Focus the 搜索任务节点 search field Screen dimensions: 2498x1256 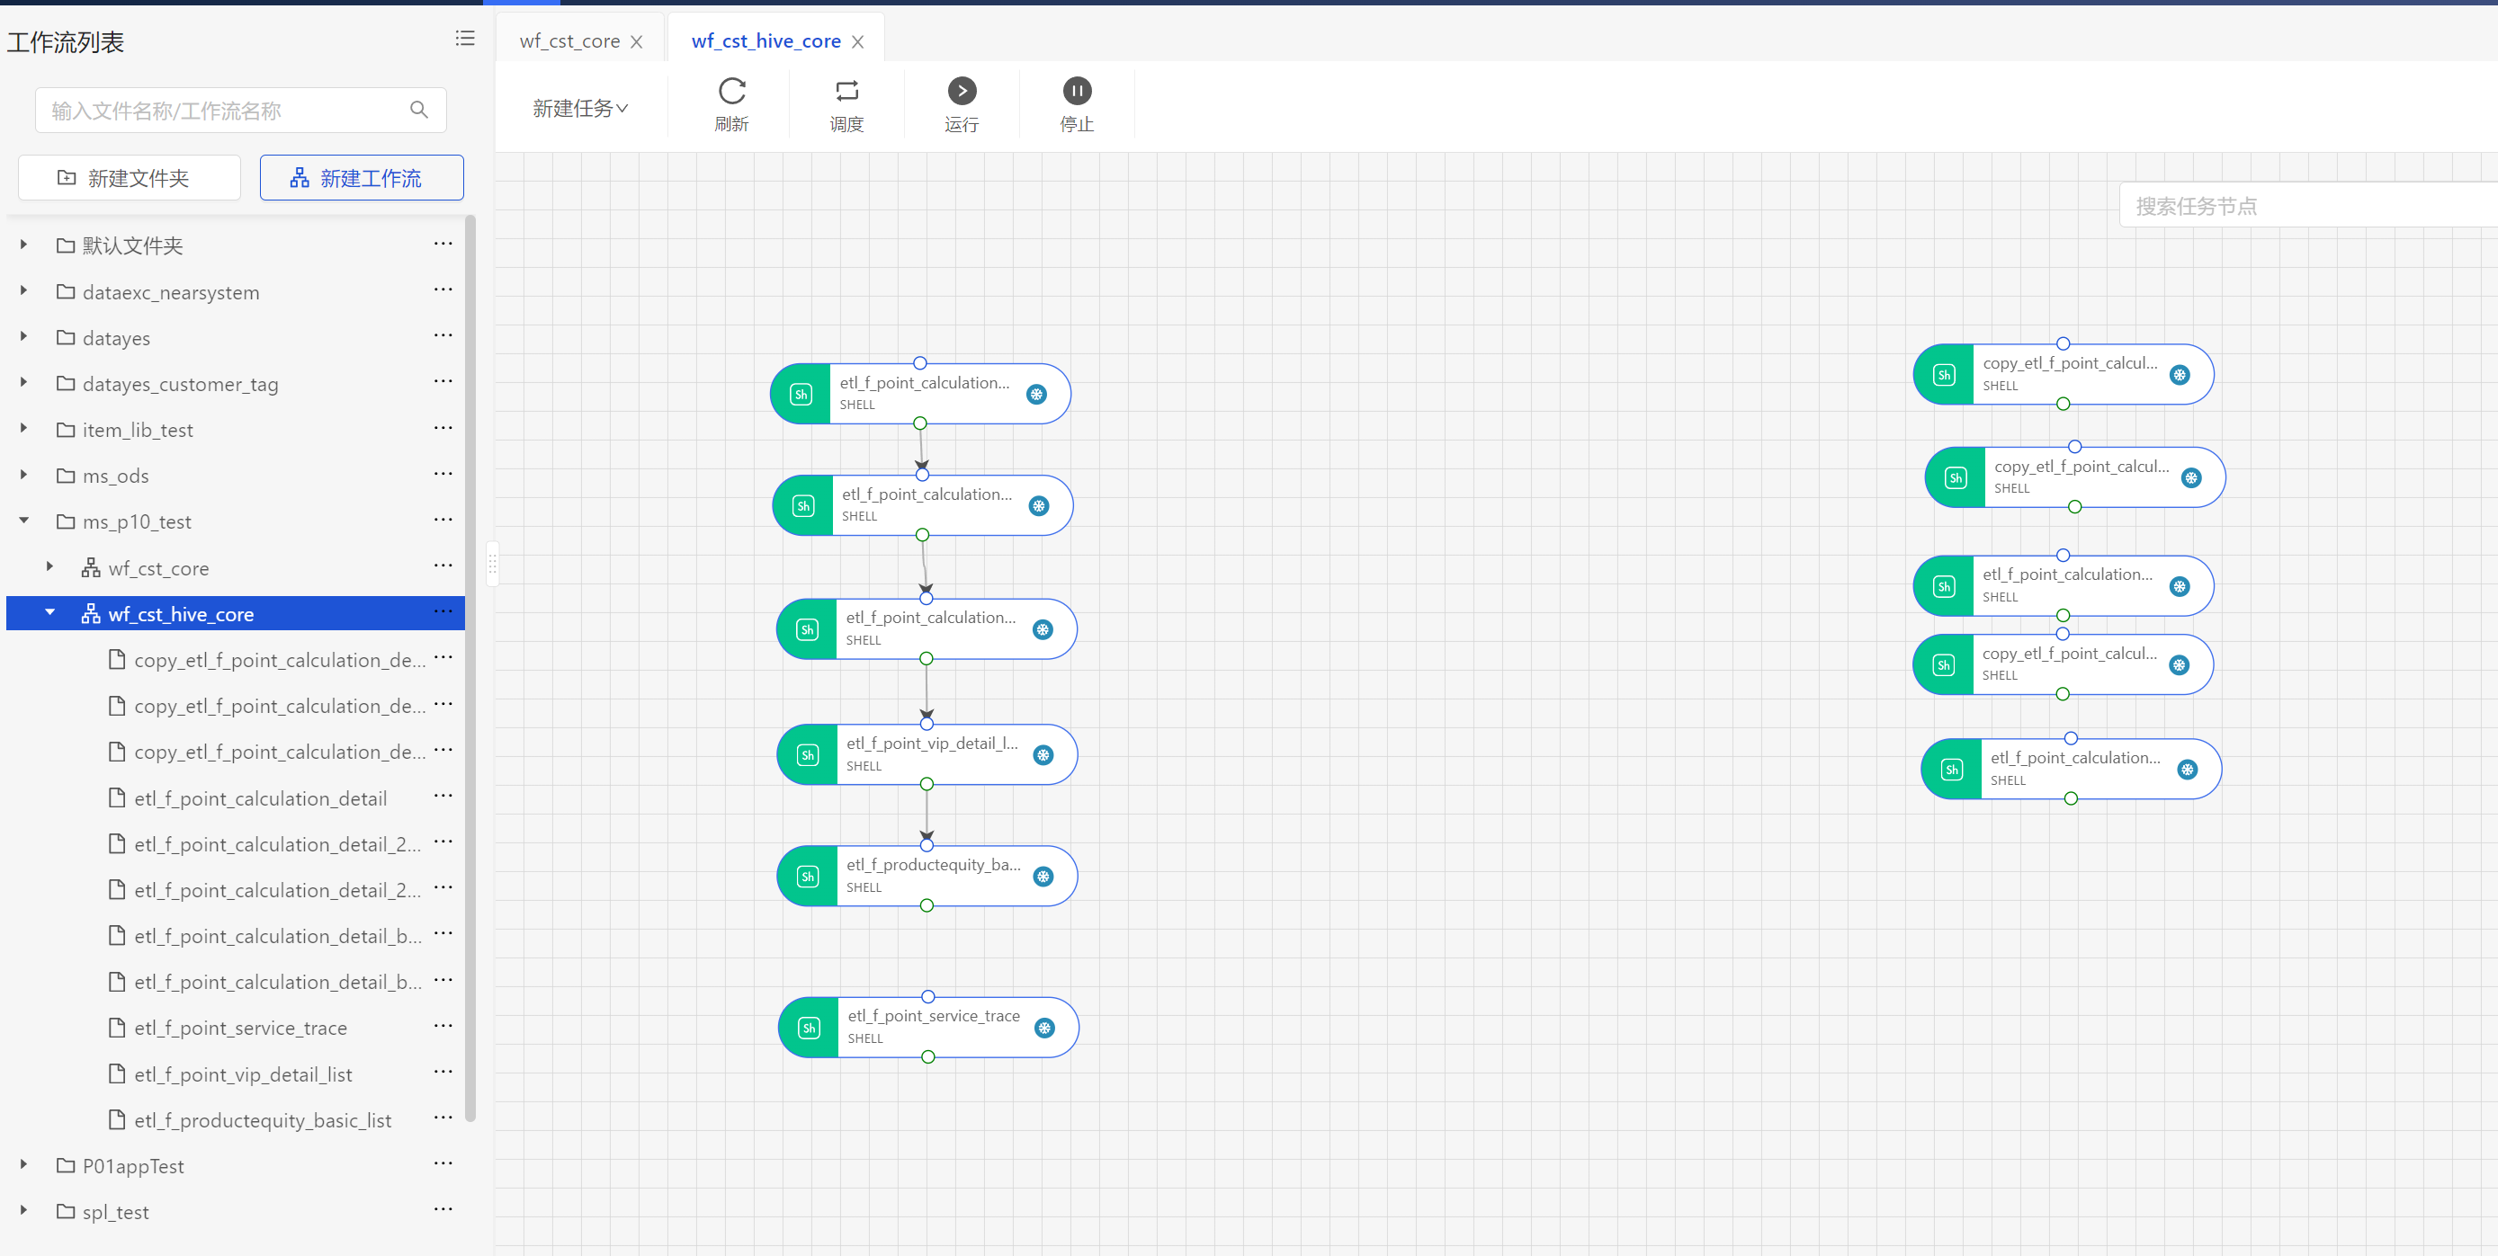coord(2308,206)
